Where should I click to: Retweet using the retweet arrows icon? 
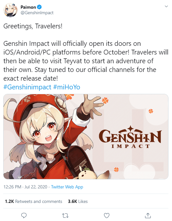click(65, 216)
